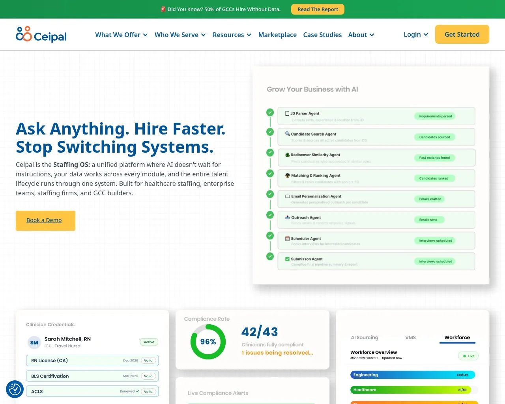Click the Live Compliance Alerts heading
This screenshot has height=404, width=505.
click(218, 393)
